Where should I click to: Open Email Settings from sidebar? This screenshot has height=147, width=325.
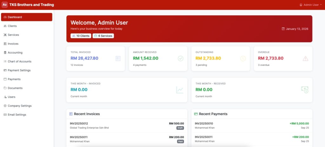(17, 115)
